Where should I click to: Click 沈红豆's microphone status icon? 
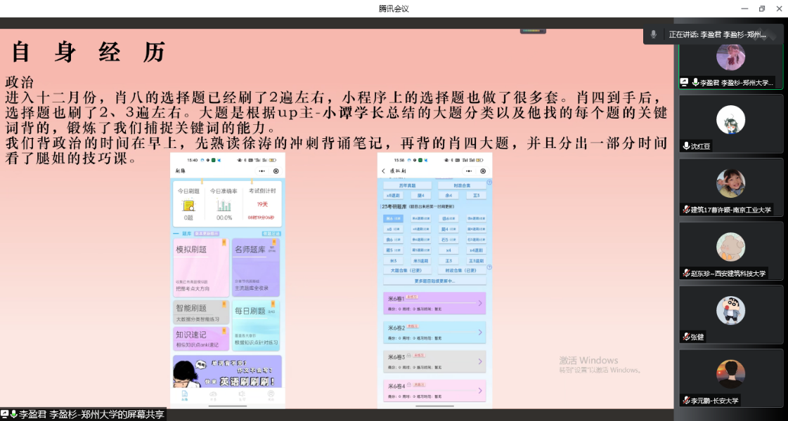tap(686, 146)
